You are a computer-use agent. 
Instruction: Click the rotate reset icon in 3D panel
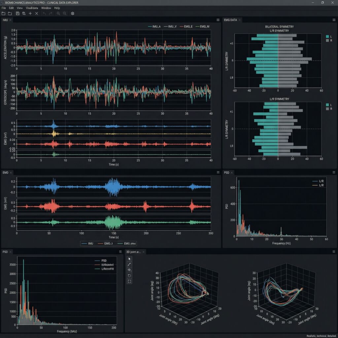(x=129, y=276)
